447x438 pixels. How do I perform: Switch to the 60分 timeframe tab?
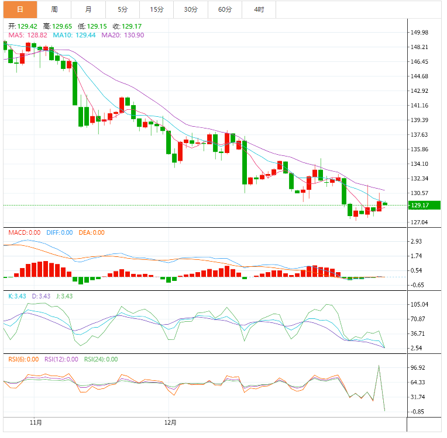225,9
